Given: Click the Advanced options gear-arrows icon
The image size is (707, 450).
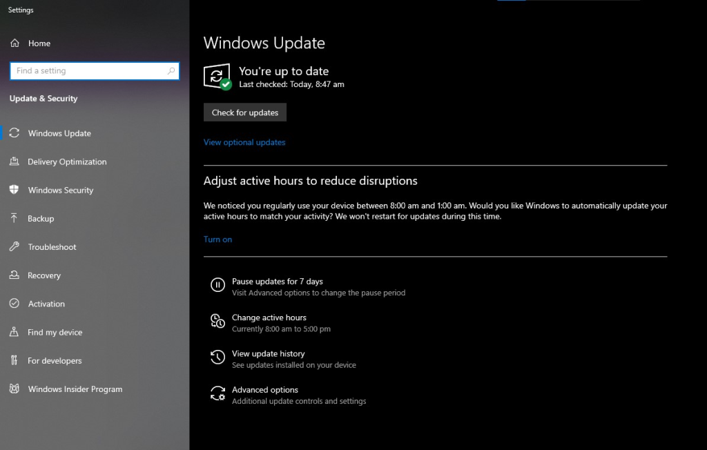Looking at the screenshot, I should tap(217, 393).
